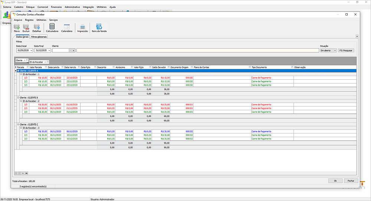Open the Data Inicial date dropdown
This screenshot has width=371, height=201.
click(x=31, y=50)
